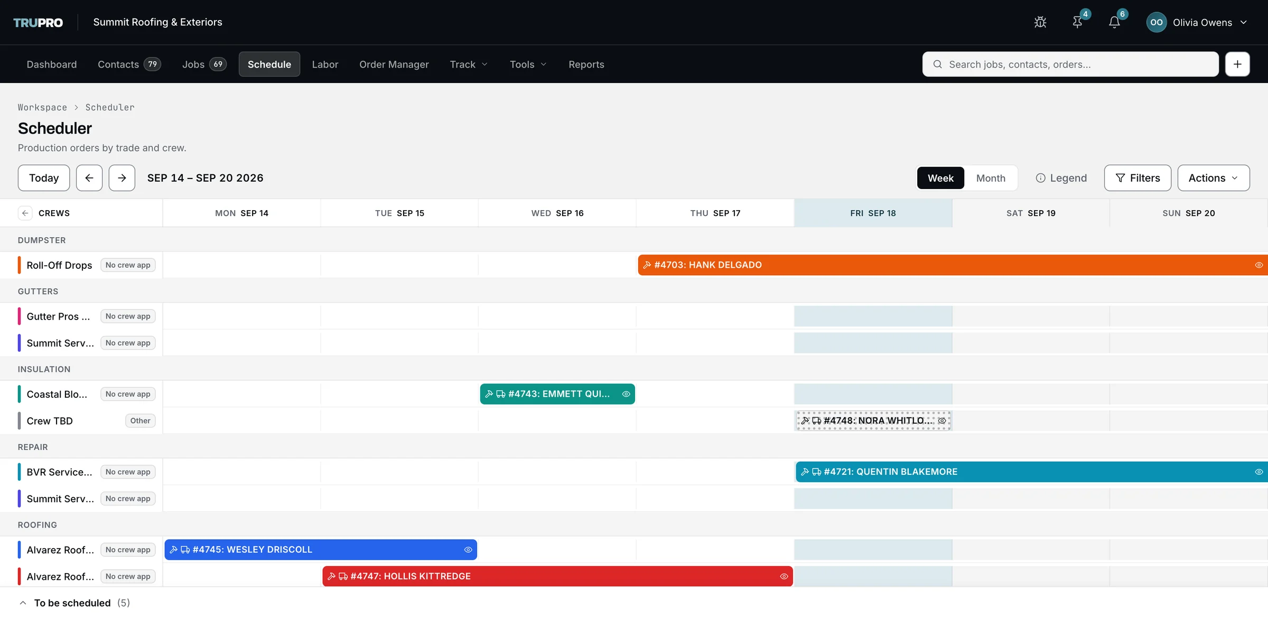Collapse the Crews column arrow

tap(25, 213)
